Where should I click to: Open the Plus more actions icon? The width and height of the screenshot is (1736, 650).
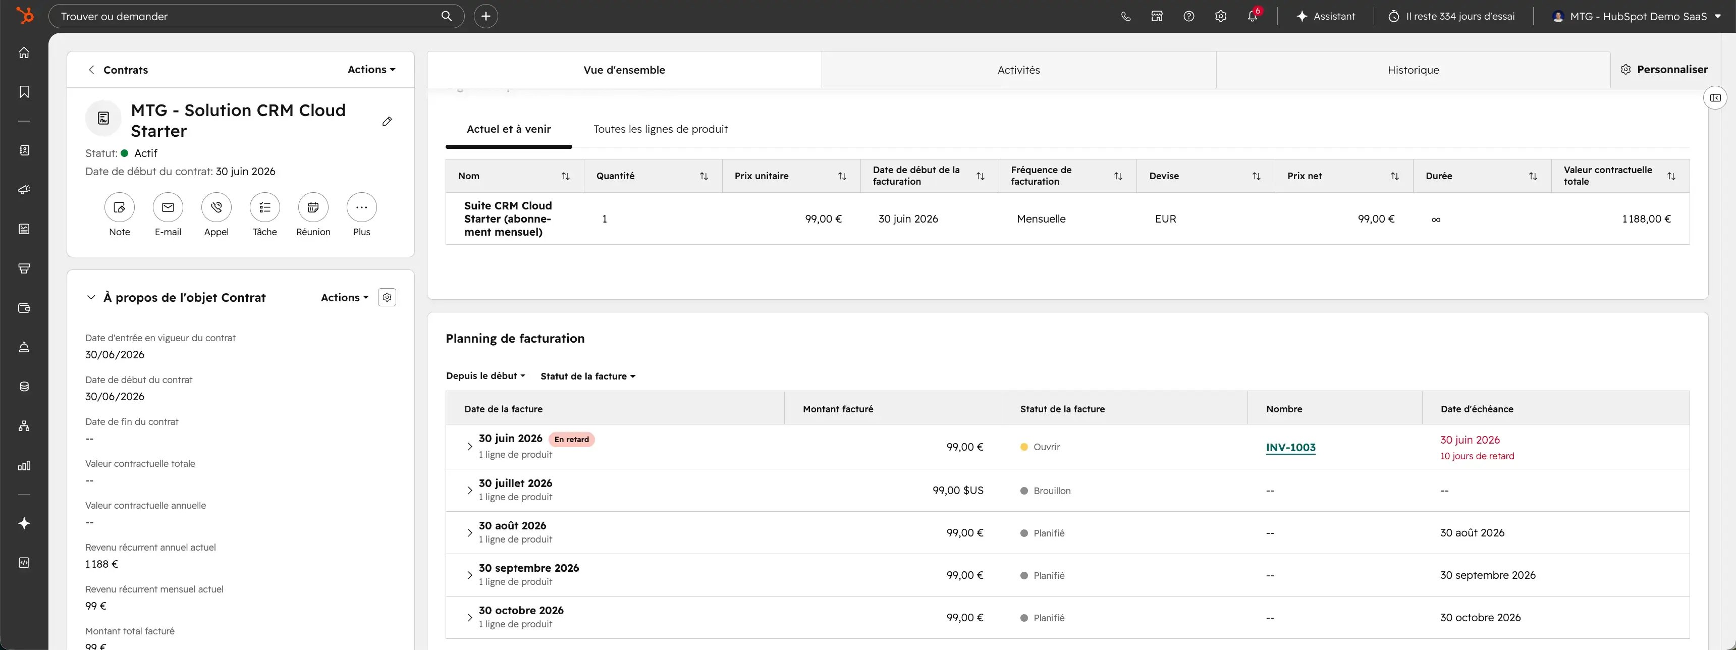coord(362,207)
